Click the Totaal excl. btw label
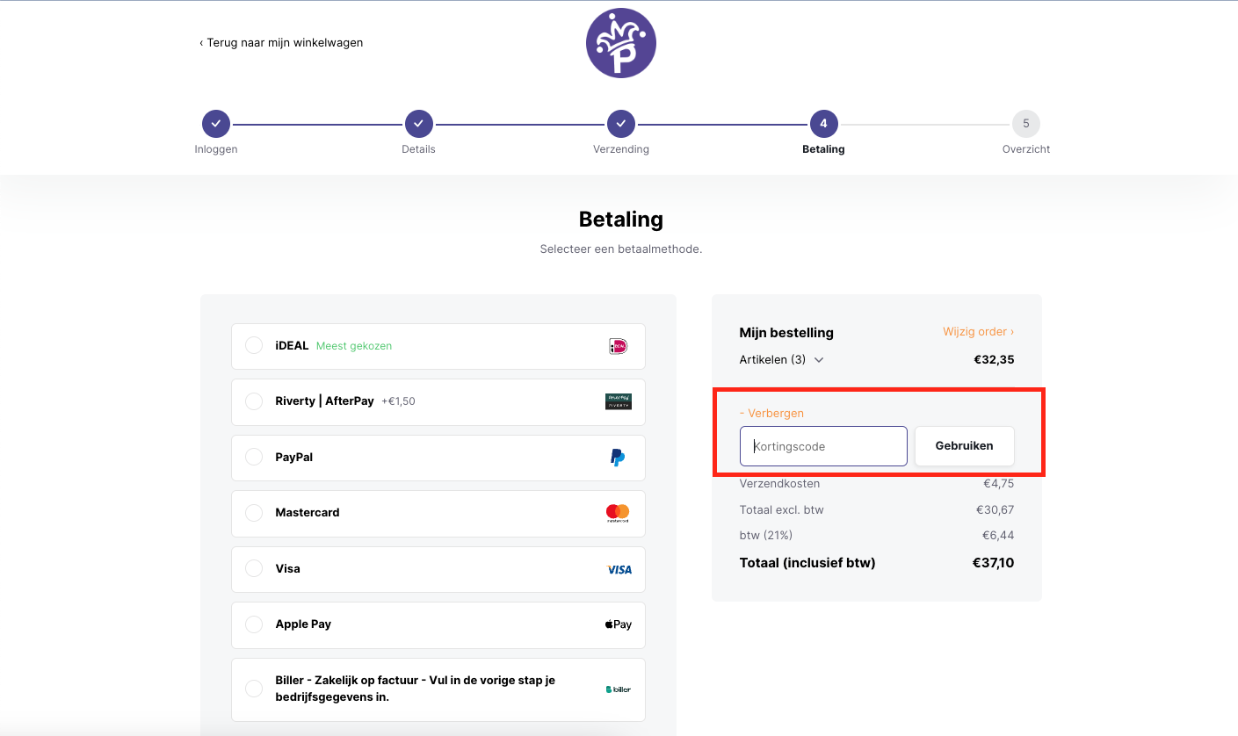 click(x=782, y=509)
